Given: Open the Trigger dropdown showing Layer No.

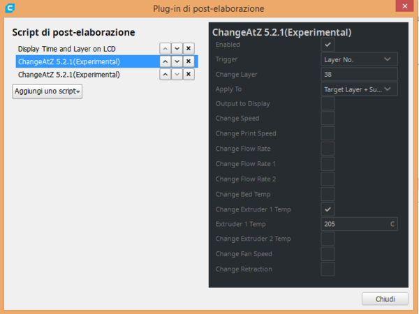Looking at the screenshot, I should coord(359,59).
